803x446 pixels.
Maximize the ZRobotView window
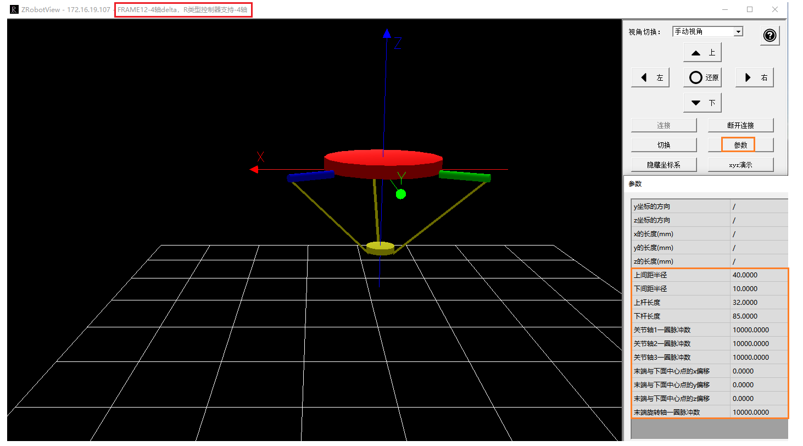pyautogui.click(x=750, y=9)
